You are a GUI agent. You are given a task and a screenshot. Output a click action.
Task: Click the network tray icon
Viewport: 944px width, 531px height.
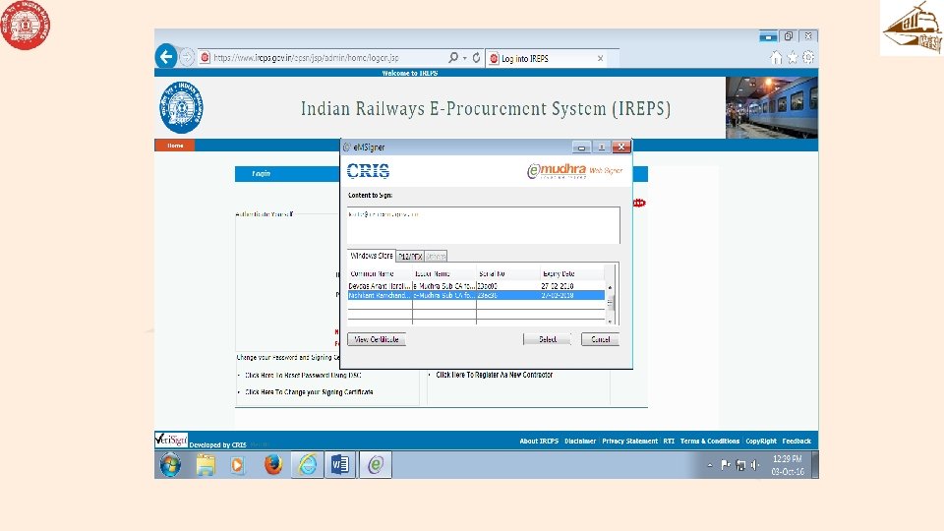click(x=740, y=465)
